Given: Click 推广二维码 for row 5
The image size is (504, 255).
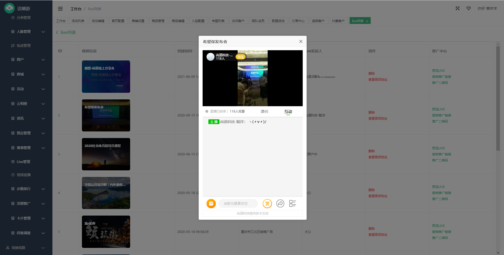Looking at the screenshot, I should 440,238.
